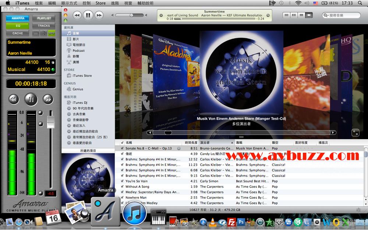Pause playback in Amarra player
Viewport: 368px width, 230px height.
pos(31,99)
